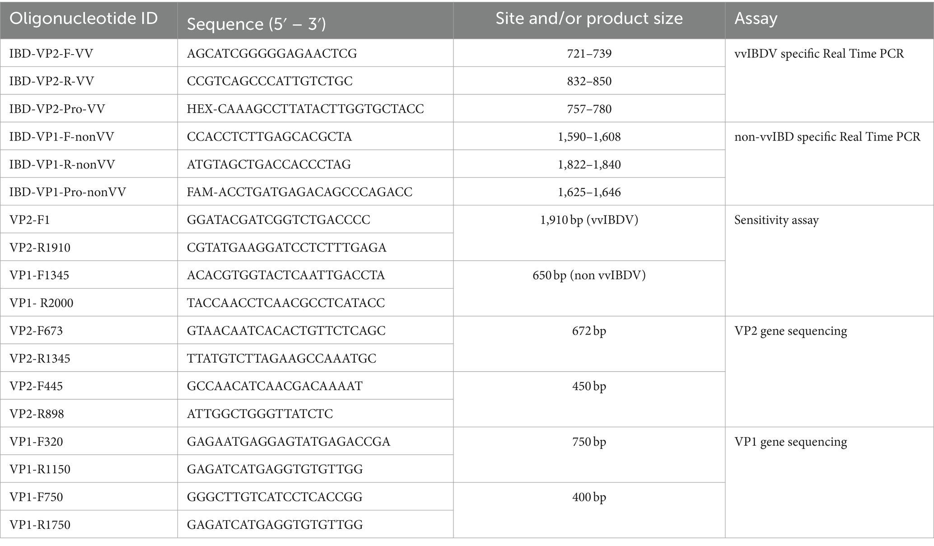Click the 1,590–1,608 site value
Viewport: 934px width, 546px height.
(x=589, y=137)
